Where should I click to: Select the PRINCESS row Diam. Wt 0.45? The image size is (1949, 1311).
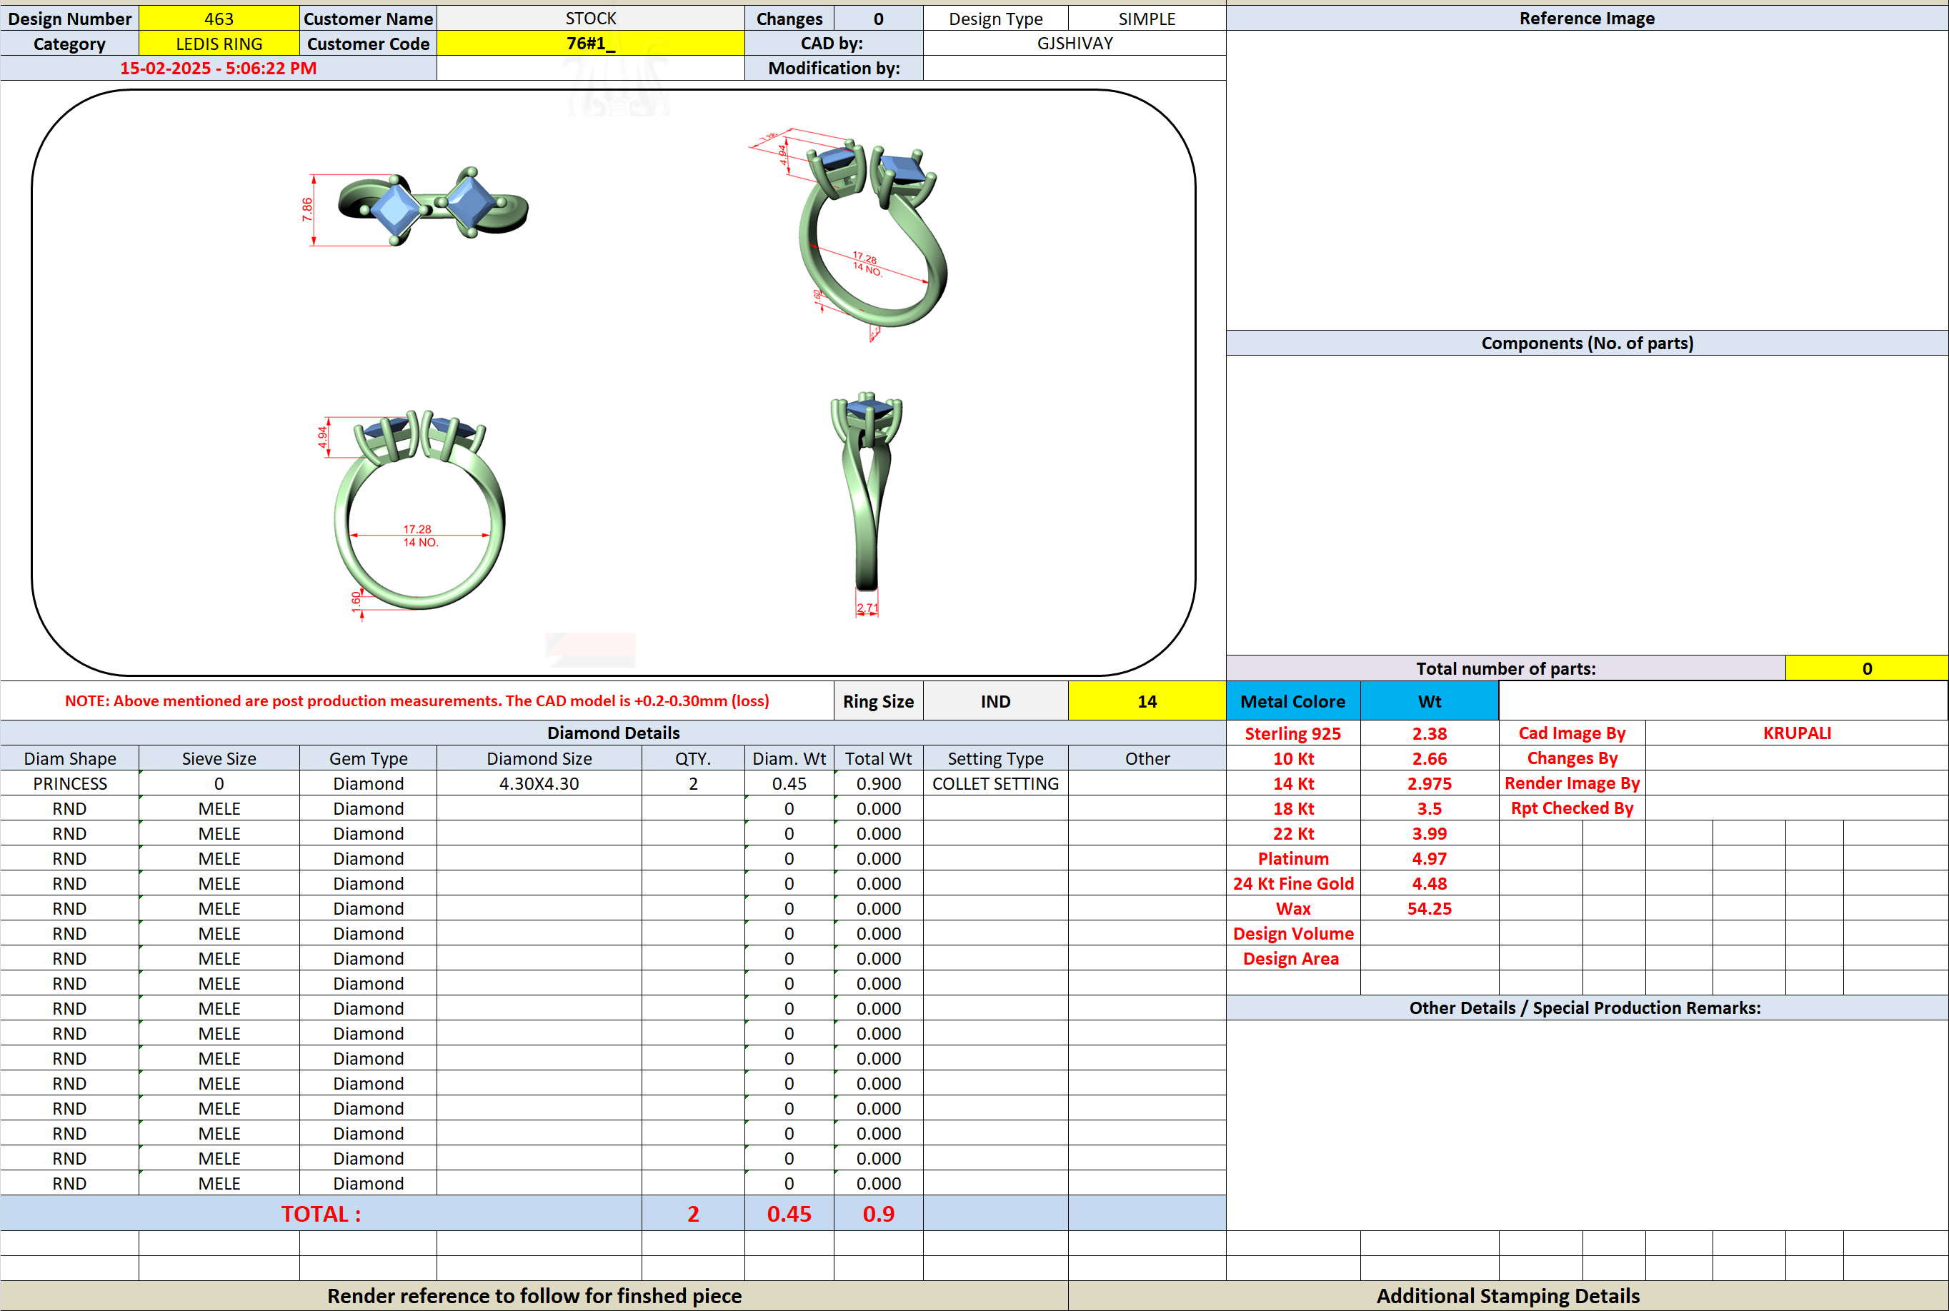(789, 783)
